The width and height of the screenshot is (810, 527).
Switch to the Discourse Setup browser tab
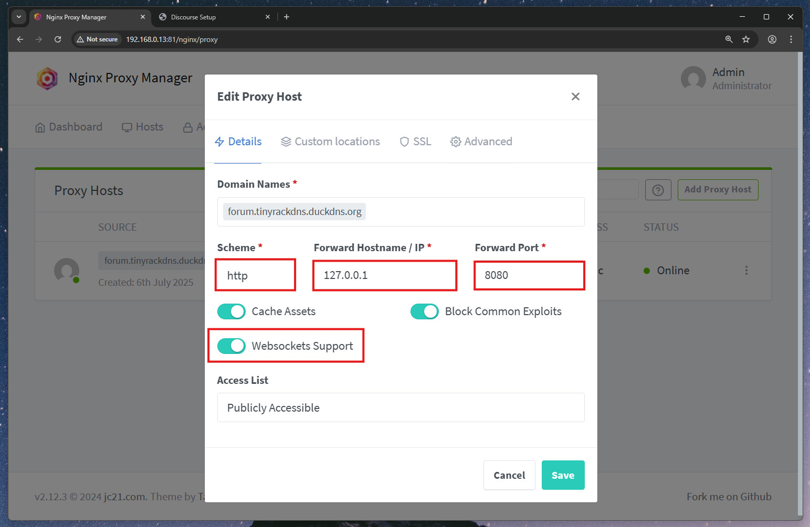click(x=214, y=17)
